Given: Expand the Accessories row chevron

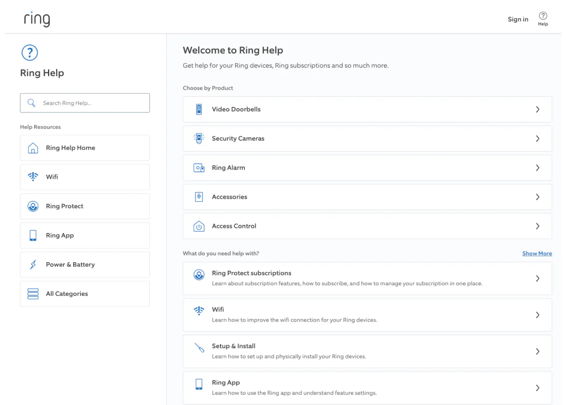Looking at the screenshot, I should (538, 197).
